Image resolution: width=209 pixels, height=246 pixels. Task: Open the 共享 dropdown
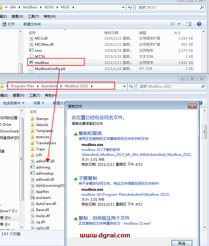coord(39,103)
